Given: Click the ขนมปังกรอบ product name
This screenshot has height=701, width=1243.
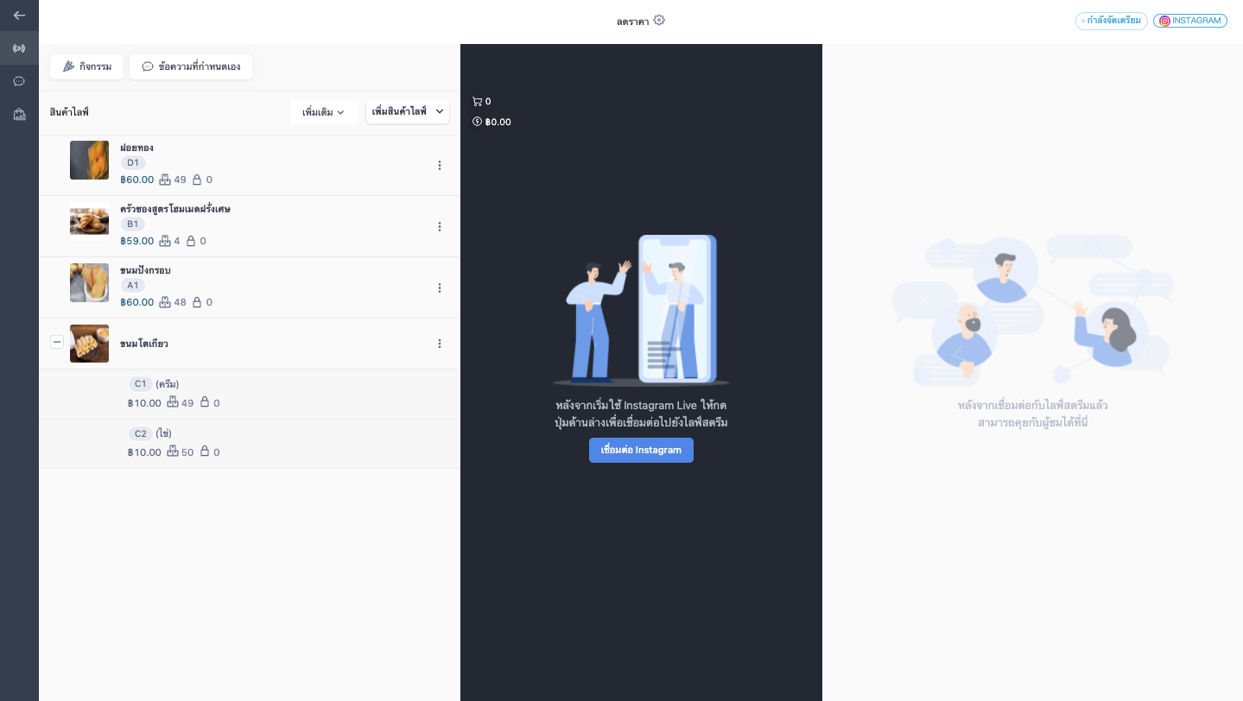Looking at the screenshot, I should (145, 270).
